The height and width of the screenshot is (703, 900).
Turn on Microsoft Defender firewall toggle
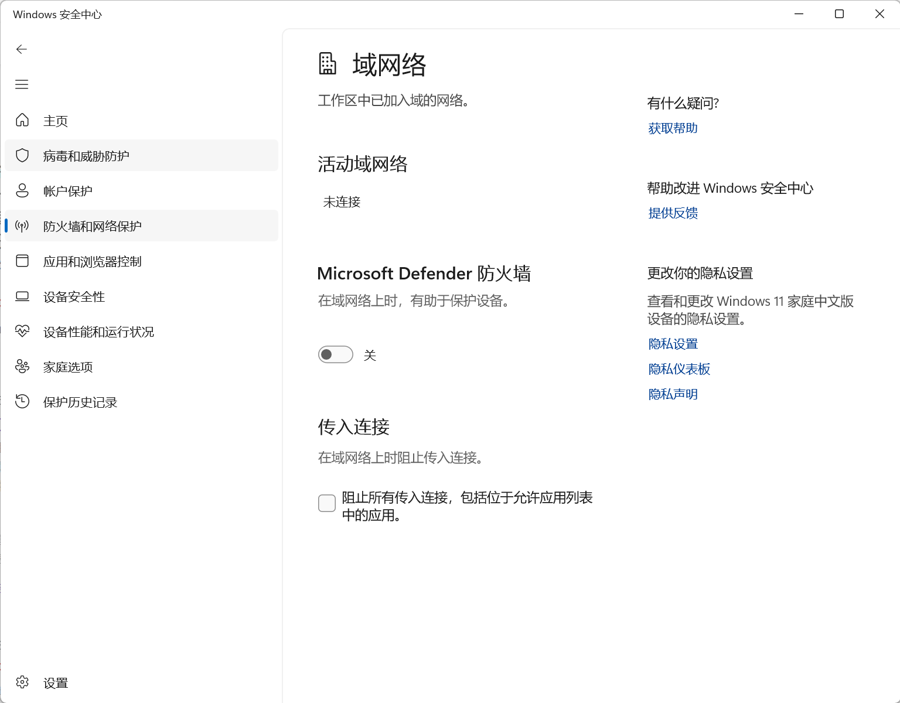tap(336, 354)
